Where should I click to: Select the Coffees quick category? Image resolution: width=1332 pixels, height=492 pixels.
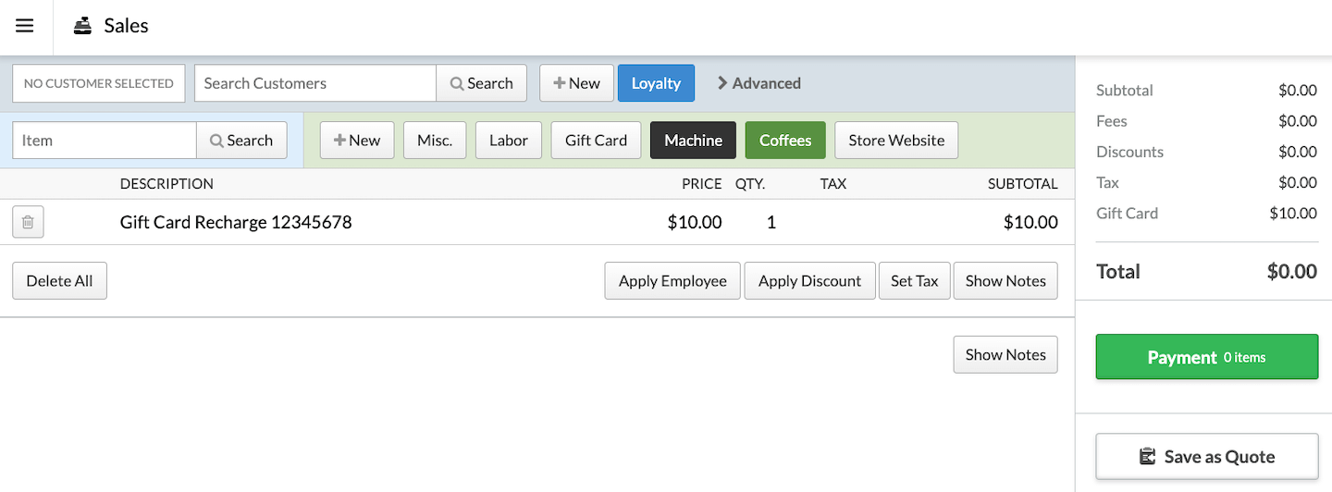[x=785, y=141]
